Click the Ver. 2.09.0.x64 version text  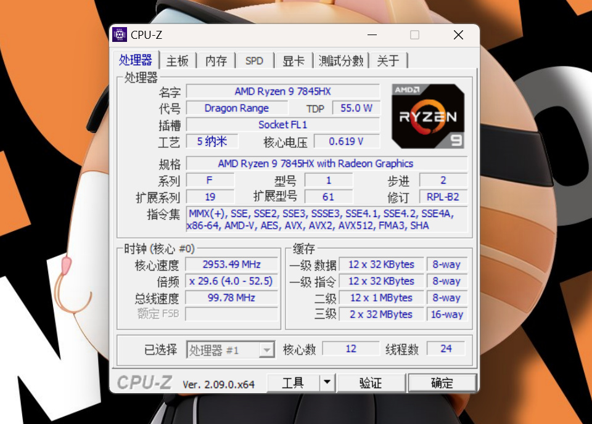218,385
